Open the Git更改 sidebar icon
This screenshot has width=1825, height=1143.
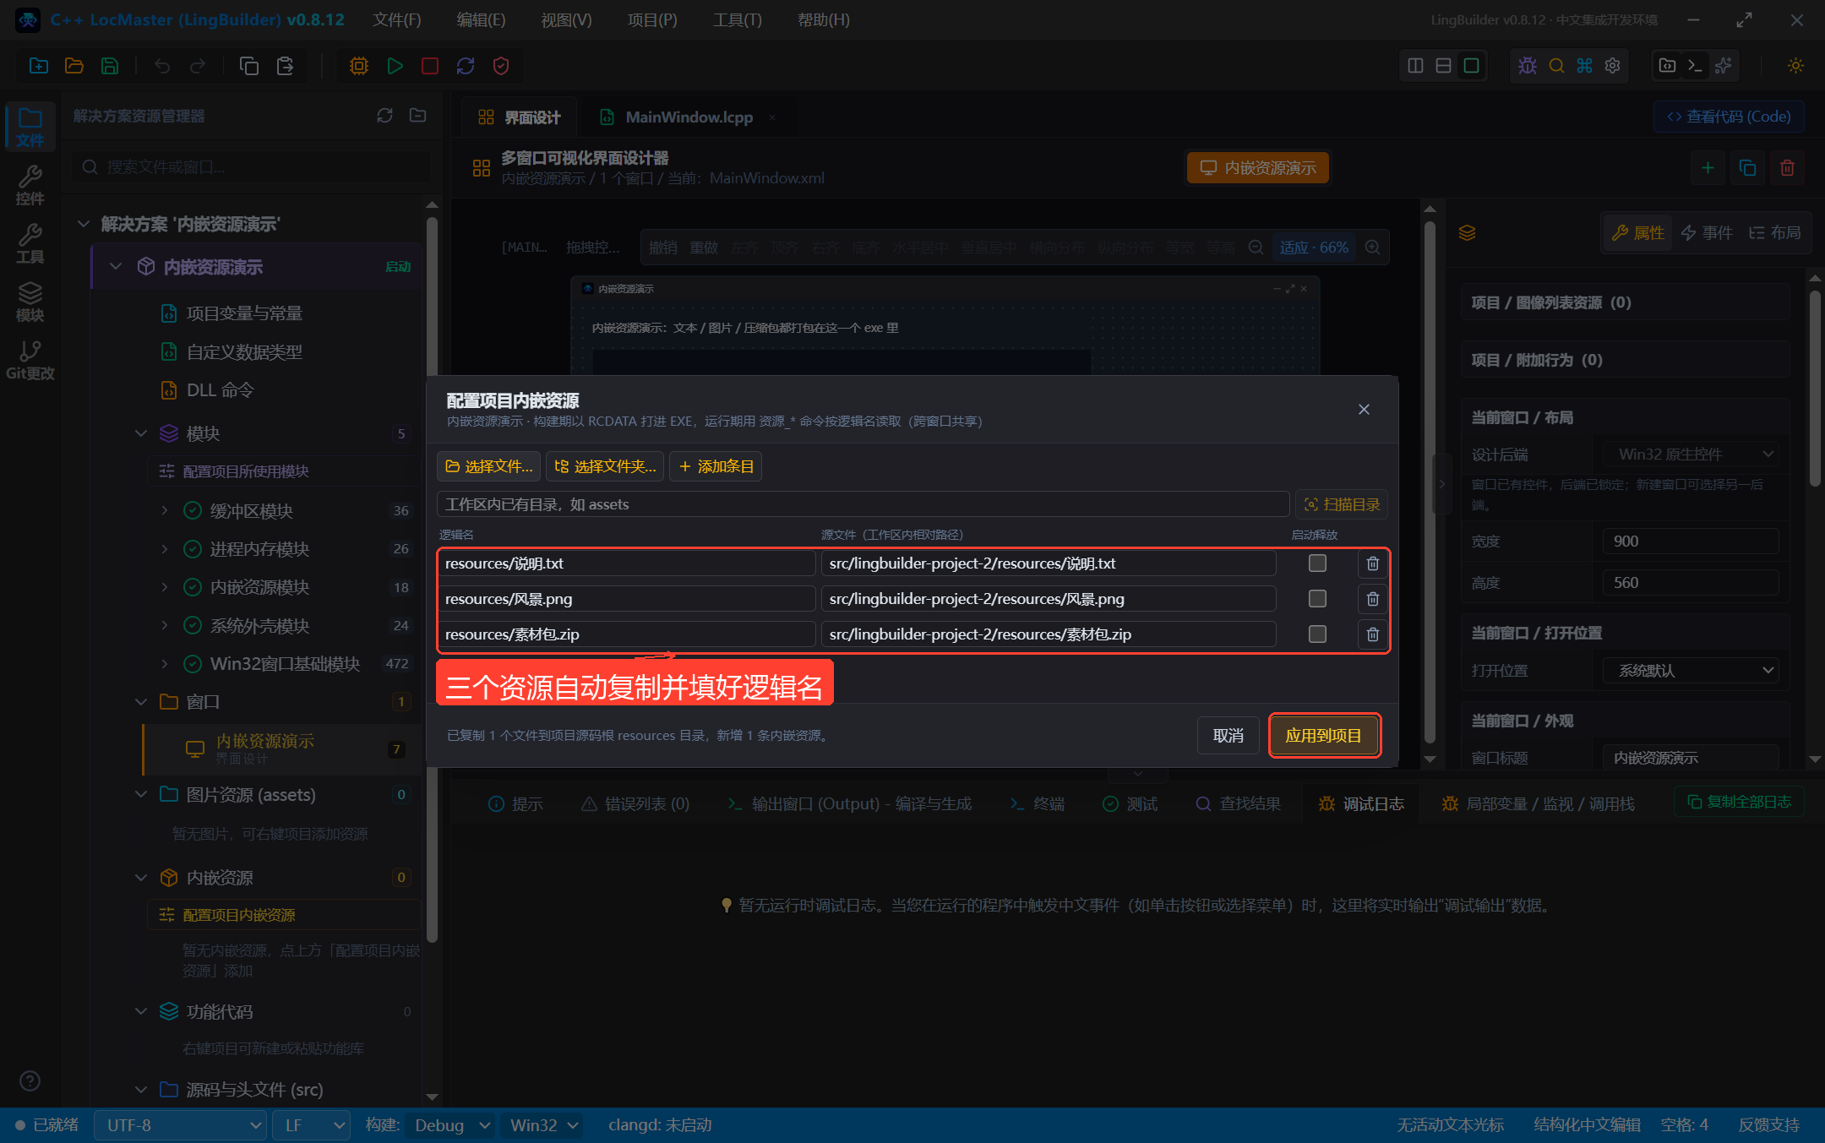30,360
